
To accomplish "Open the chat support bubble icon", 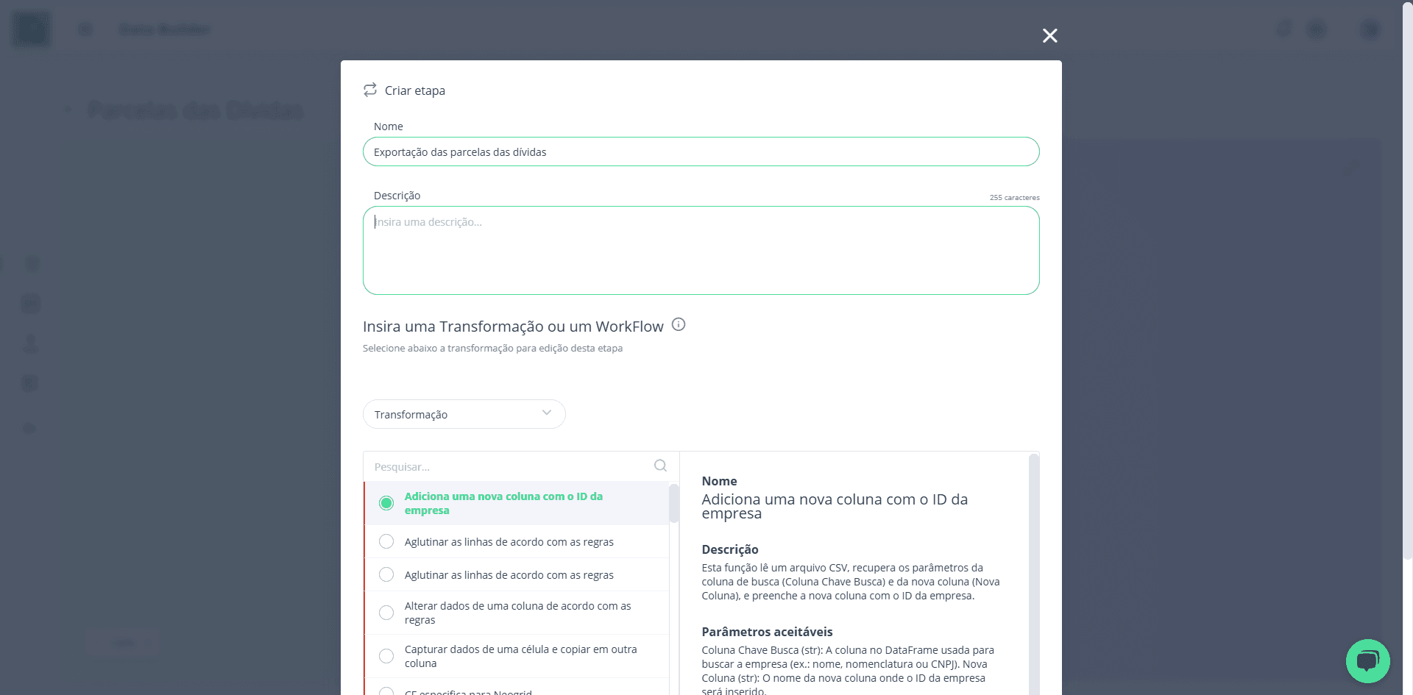I will tap(1367, 660).
